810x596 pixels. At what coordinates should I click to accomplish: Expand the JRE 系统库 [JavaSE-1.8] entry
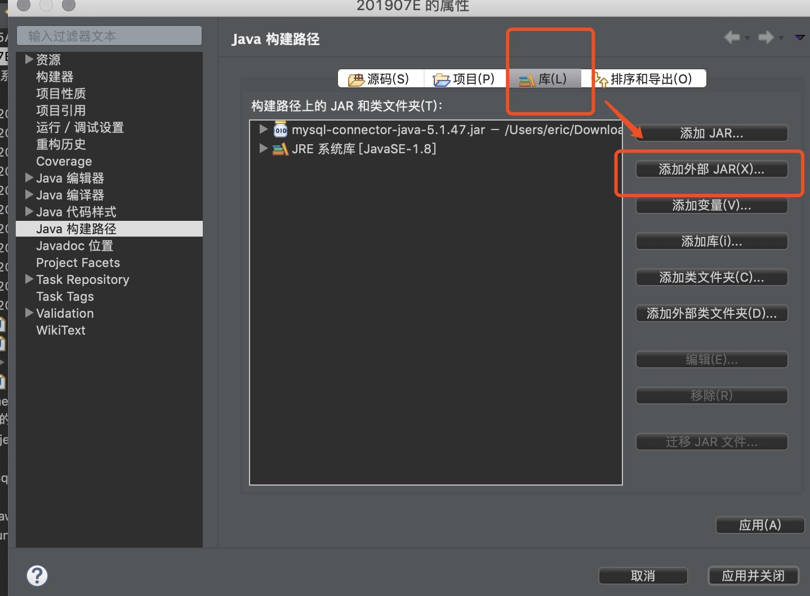point(263,148)
